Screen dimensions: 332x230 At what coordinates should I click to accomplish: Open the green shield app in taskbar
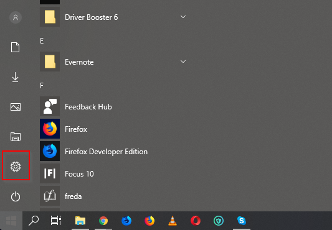219,221
